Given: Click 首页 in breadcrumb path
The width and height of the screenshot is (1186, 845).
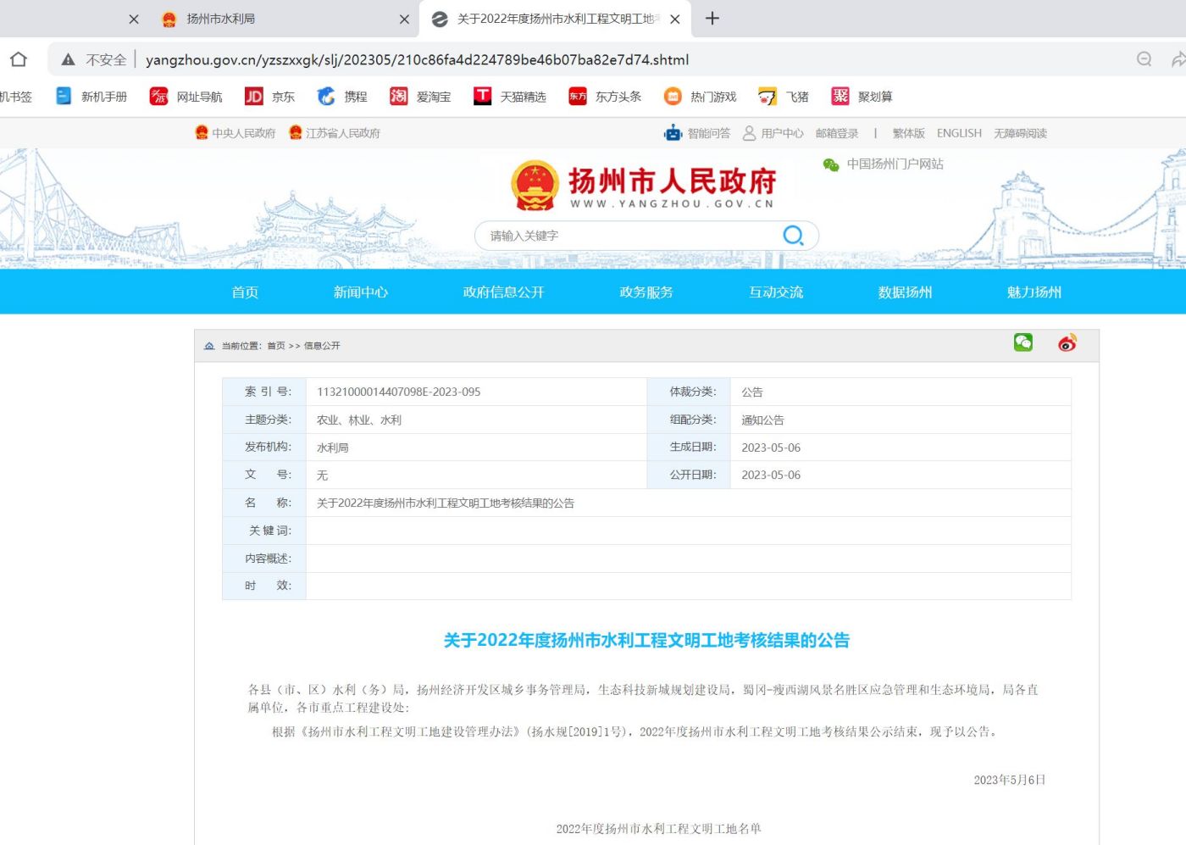Looking at the screenshot, I should click(276, 346).
